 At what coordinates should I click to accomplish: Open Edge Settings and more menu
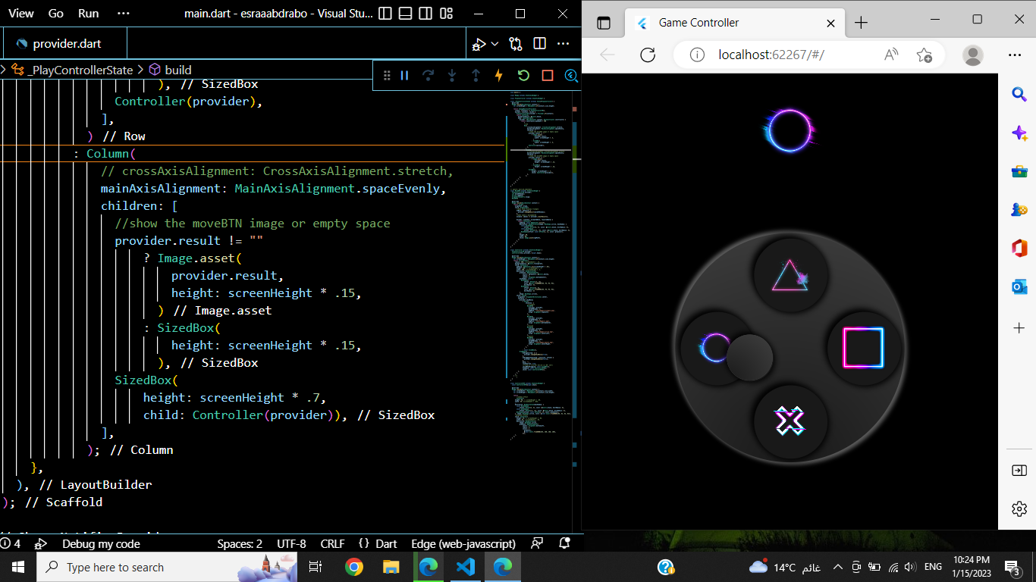point(1015,55)
